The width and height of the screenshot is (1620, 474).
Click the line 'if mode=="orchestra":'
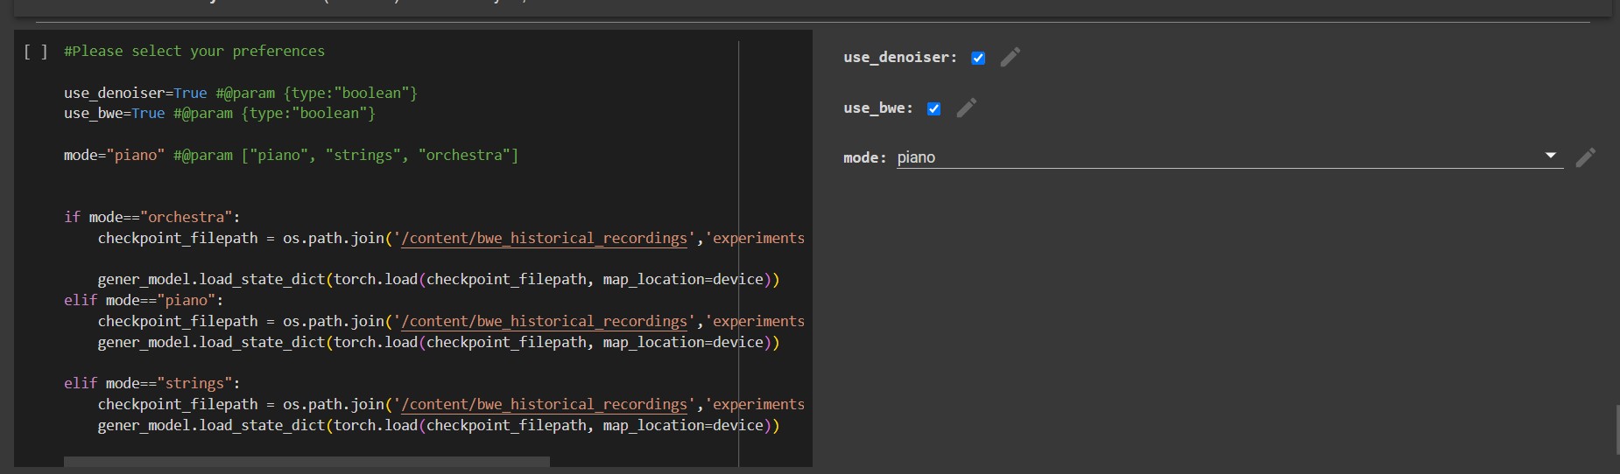pos(152,217)
